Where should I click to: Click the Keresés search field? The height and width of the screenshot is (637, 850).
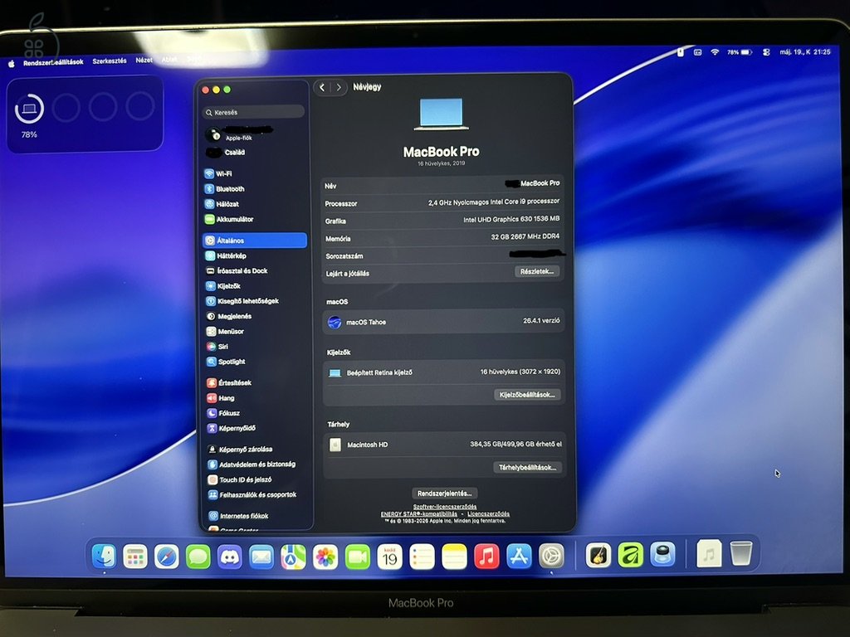coord(253,112)
